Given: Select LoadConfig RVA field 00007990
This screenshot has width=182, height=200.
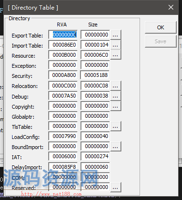Looking at the screenshot, I should (63, 136).
